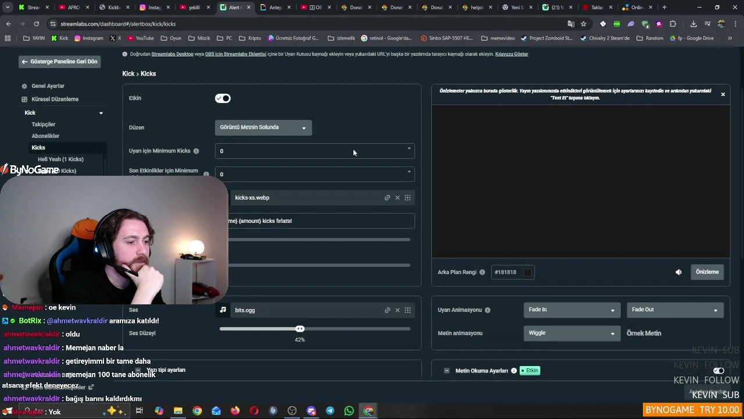Image resolution: width=744 pixels, height=419 pixels.
Task: Bookmark this page with the star icon
Action: click(x=584, y=24)
